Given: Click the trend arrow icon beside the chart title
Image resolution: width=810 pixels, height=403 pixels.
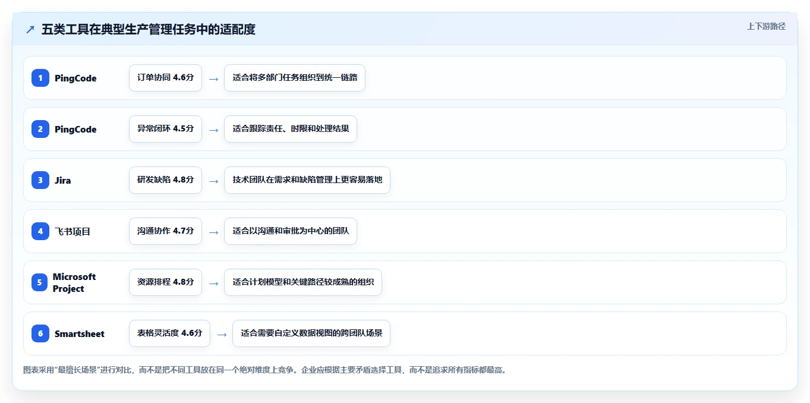Looking at the screenshot, I should [30, 30].
